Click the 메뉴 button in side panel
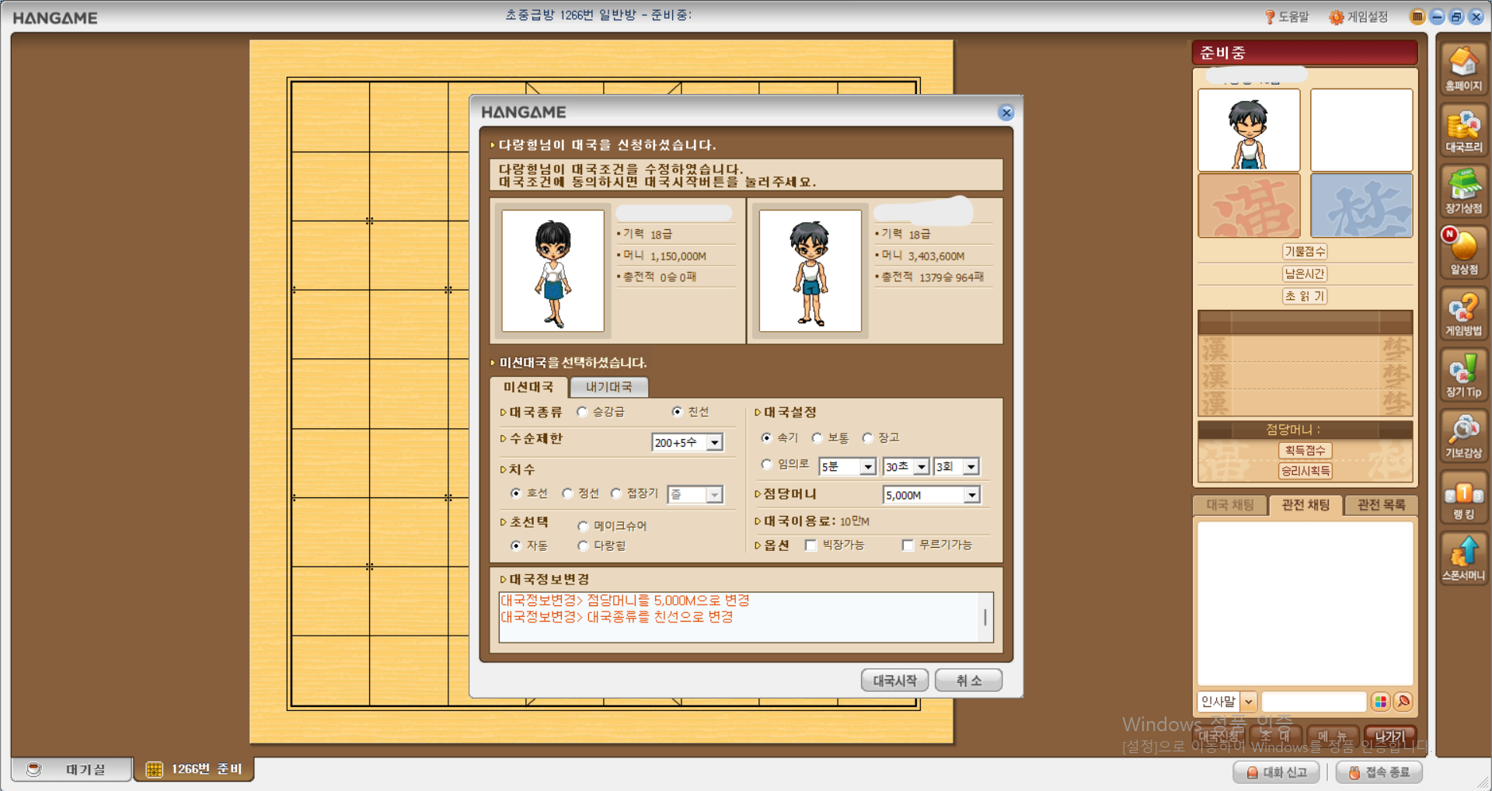Viewport: 1492px width, 791px height. [1333, 736]
